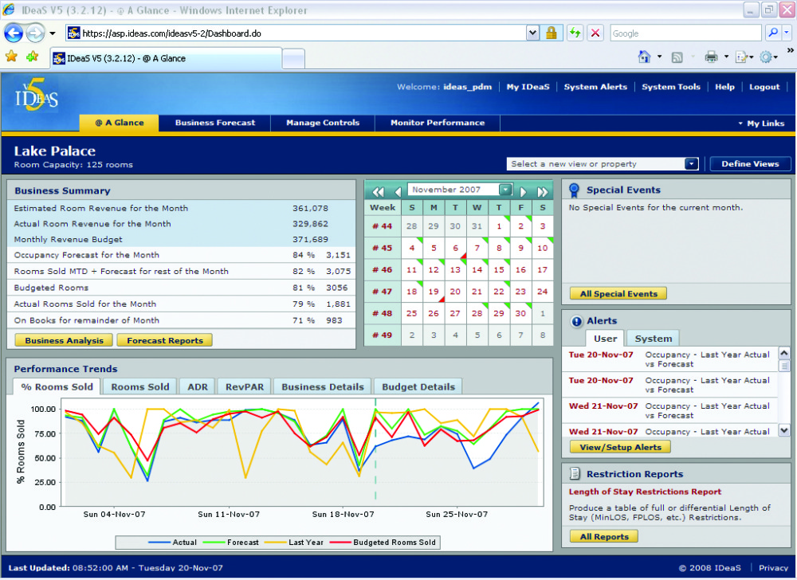This screenshot has width=797, height=580.
Task: Select the % Rooms Sold tab
Action: [57, 387]
